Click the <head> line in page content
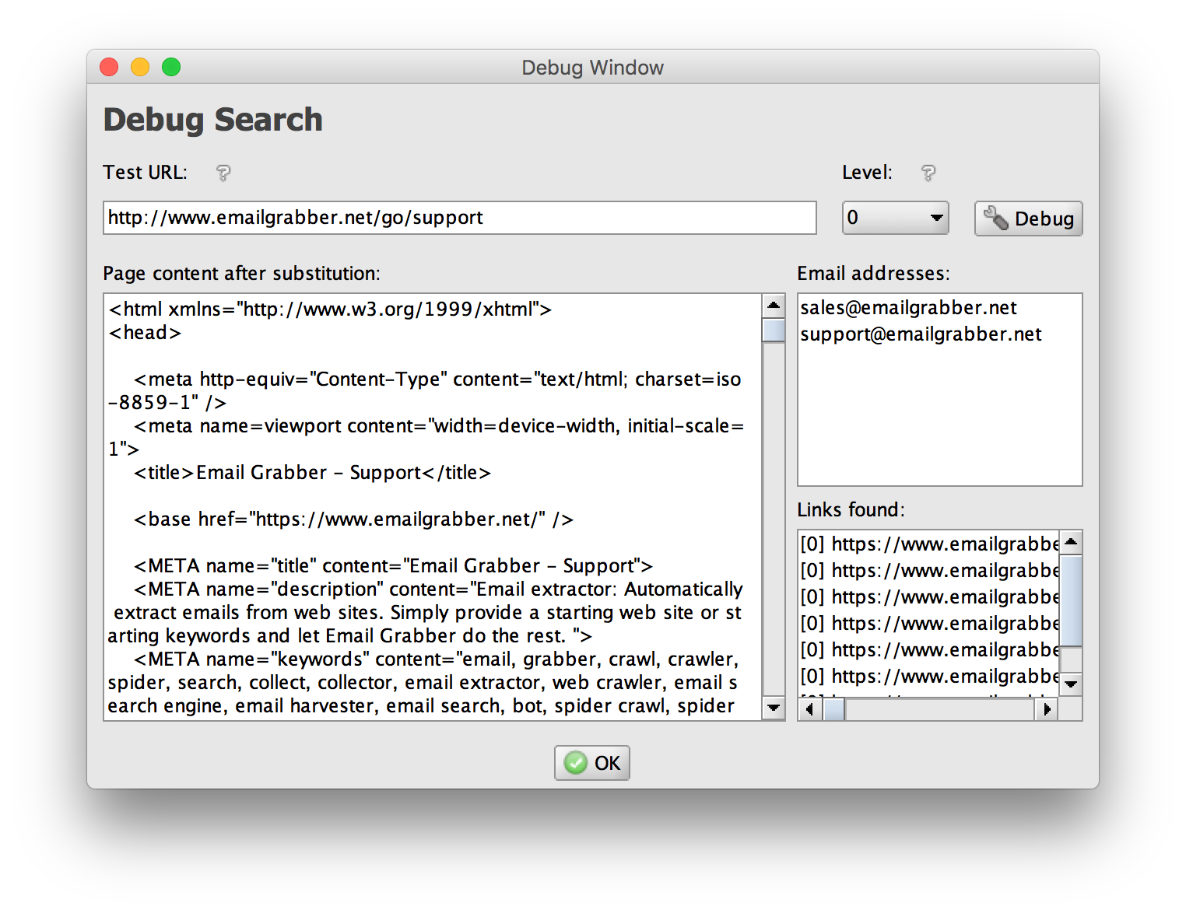This screenshot has height=913, width=1186. pos(145,333)
